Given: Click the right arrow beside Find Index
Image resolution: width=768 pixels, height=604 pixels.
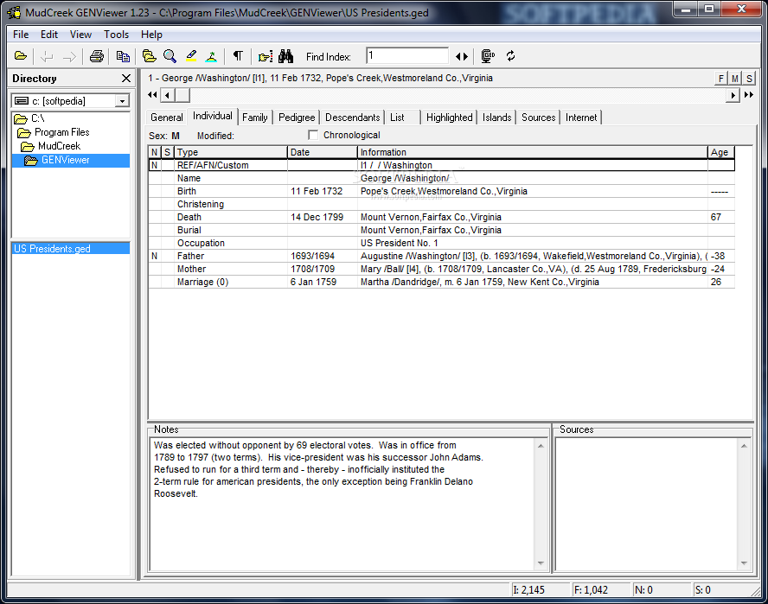Looking at the screenshot, I should (x=464, y=57).
